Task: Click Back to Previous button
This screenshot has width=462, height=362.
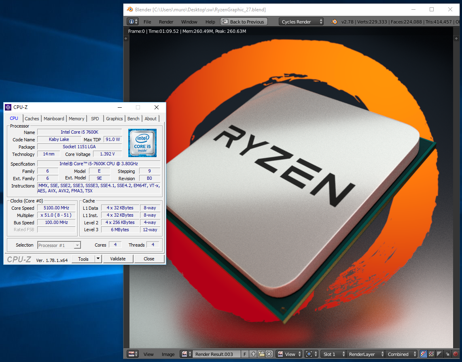Action: 244,21
